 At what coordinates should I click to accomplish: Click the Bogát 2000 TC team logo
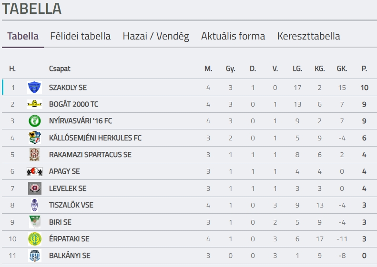(x=34, y=104)
